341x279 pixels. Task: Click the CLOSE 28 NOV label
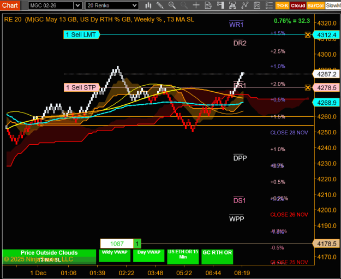tap(289, 133)
